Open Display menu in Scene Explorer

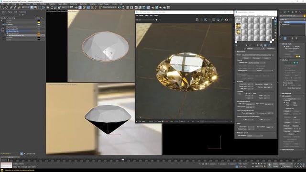point(10,12)
